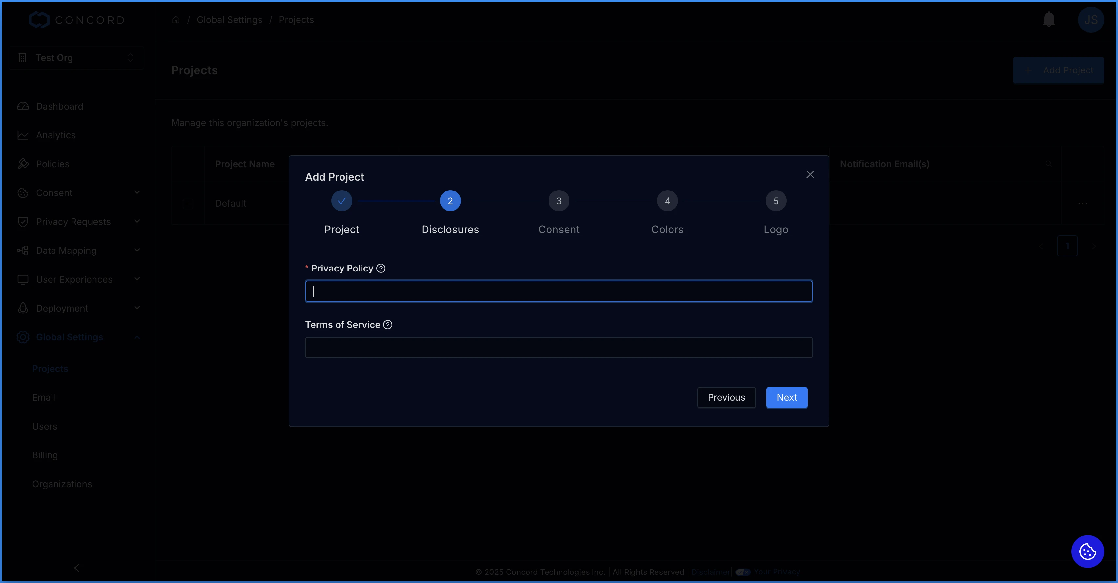Click the Terms of Service help icon
1118x583 pixels.
point(387,325)
